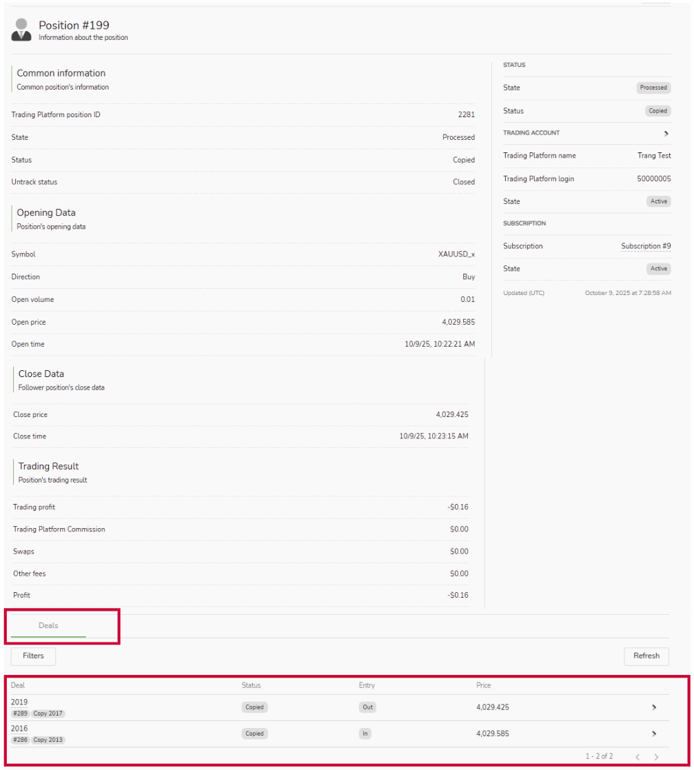Click the #286 tag on deal 2016
694x770 pixels.
click(x=20, y=740)
